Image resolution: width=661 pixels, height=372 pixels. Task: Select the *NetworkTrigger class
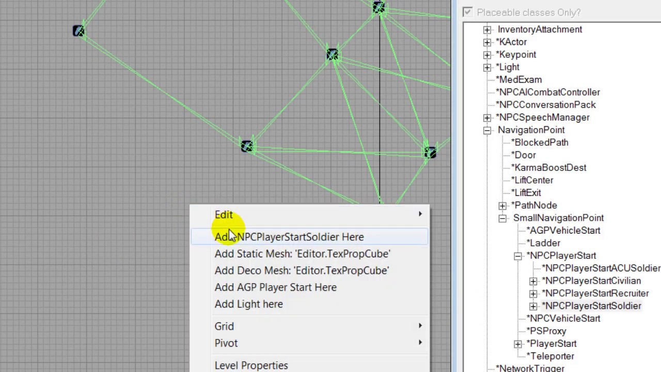point(530,368)
